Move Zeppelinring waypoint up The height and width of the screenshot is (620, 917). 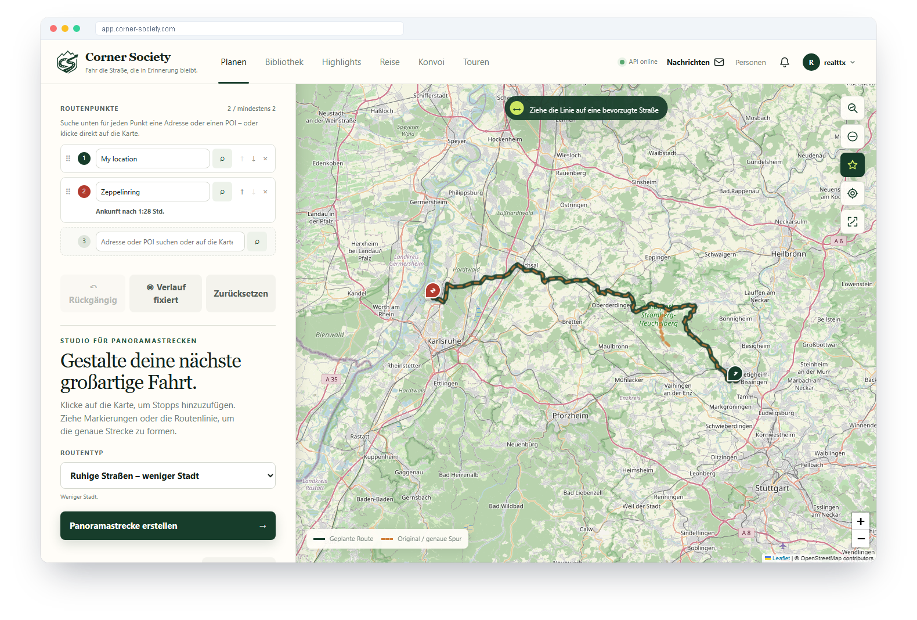tap(242, 192)
